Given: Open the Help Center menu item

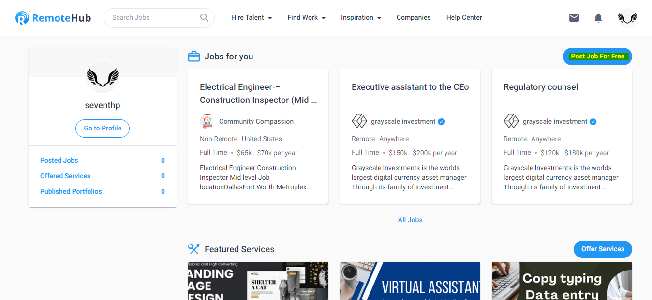Looking at the screenshot, I should (464, 18).
